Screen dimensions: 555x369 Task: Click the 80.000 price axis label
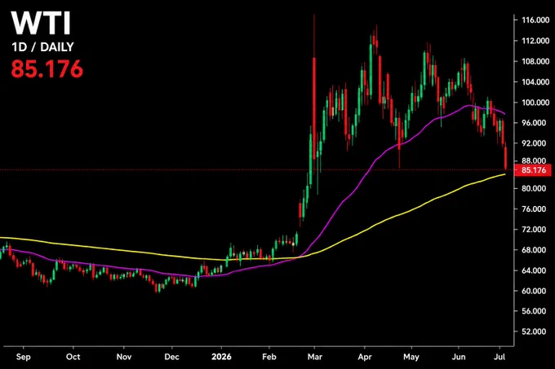tap(534, 188)
